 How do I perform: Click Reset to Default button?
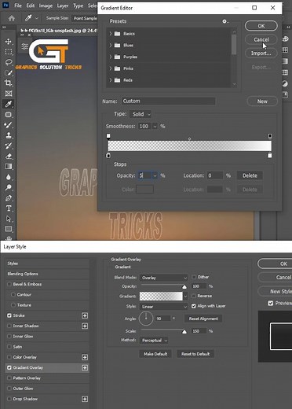click(195, 354)
